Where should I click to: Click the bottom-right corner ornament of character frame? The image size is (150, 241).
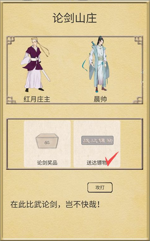coord(138,100)
